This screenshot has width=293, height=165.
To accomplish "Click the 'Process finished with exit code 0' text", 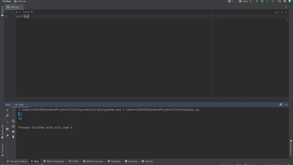I will tap(45, 127).
